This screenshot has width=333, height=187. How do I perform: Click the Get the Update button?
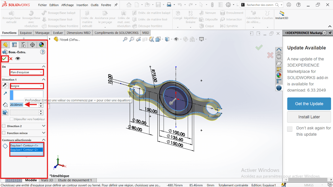309,104
